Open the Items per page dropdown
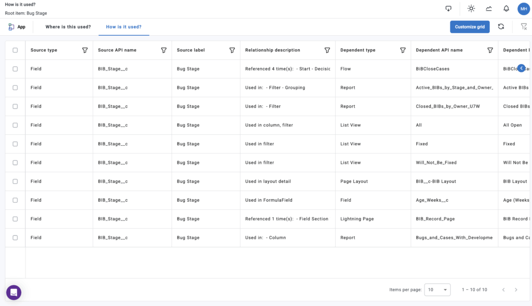The height and width of the screenshot is (306, 532). tap(437, 290)
